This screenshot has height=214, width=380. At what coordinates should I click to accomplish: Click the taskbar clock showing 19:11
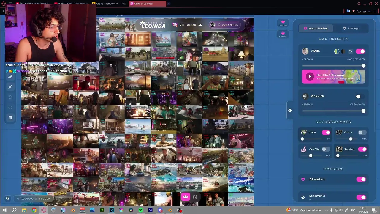click(363, 210)
